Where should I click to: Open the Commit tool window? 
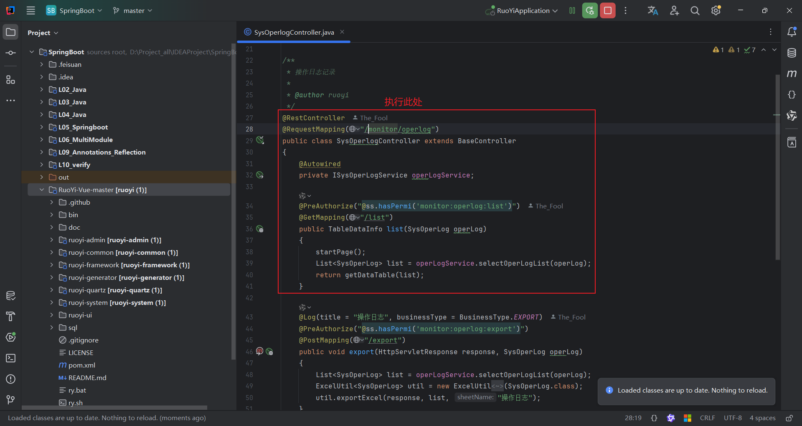point(11,53)
